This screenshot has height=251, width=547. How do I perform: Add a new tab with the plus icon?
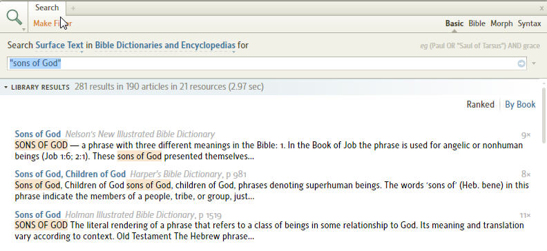pyautogui.click(x=73, y=8)
